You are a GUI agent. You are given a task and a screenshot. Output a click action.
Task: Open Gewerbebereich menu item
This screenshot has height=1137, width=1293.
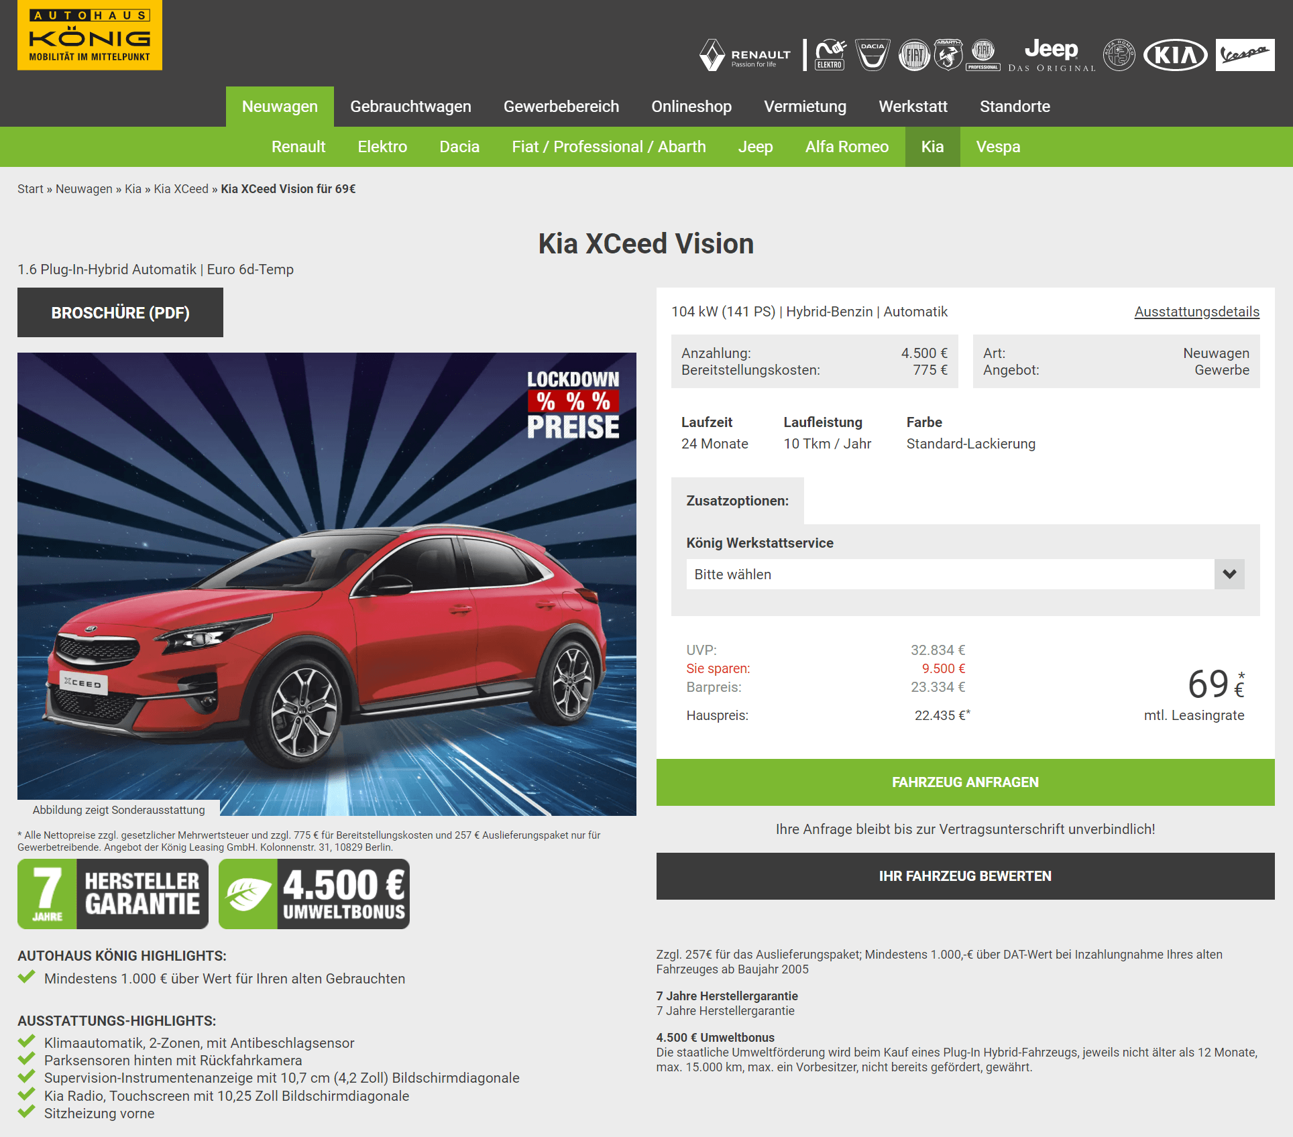[x=561, y=107]
